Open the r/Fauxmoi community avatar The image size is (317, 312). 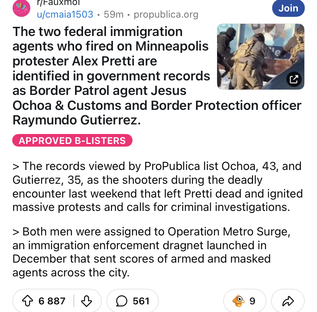click(21, 8)
